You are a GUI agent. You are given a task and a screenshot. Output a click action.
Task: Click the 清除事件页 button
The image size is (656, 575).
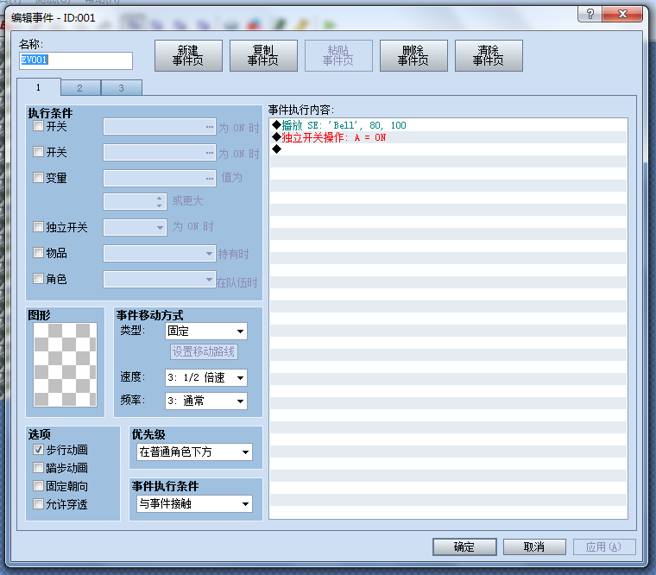pos(489,55)
